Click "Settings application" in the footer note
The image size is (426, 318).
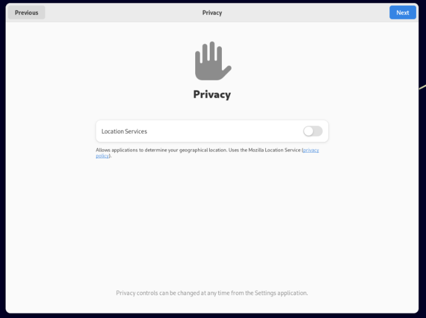(x=286, y=293)
